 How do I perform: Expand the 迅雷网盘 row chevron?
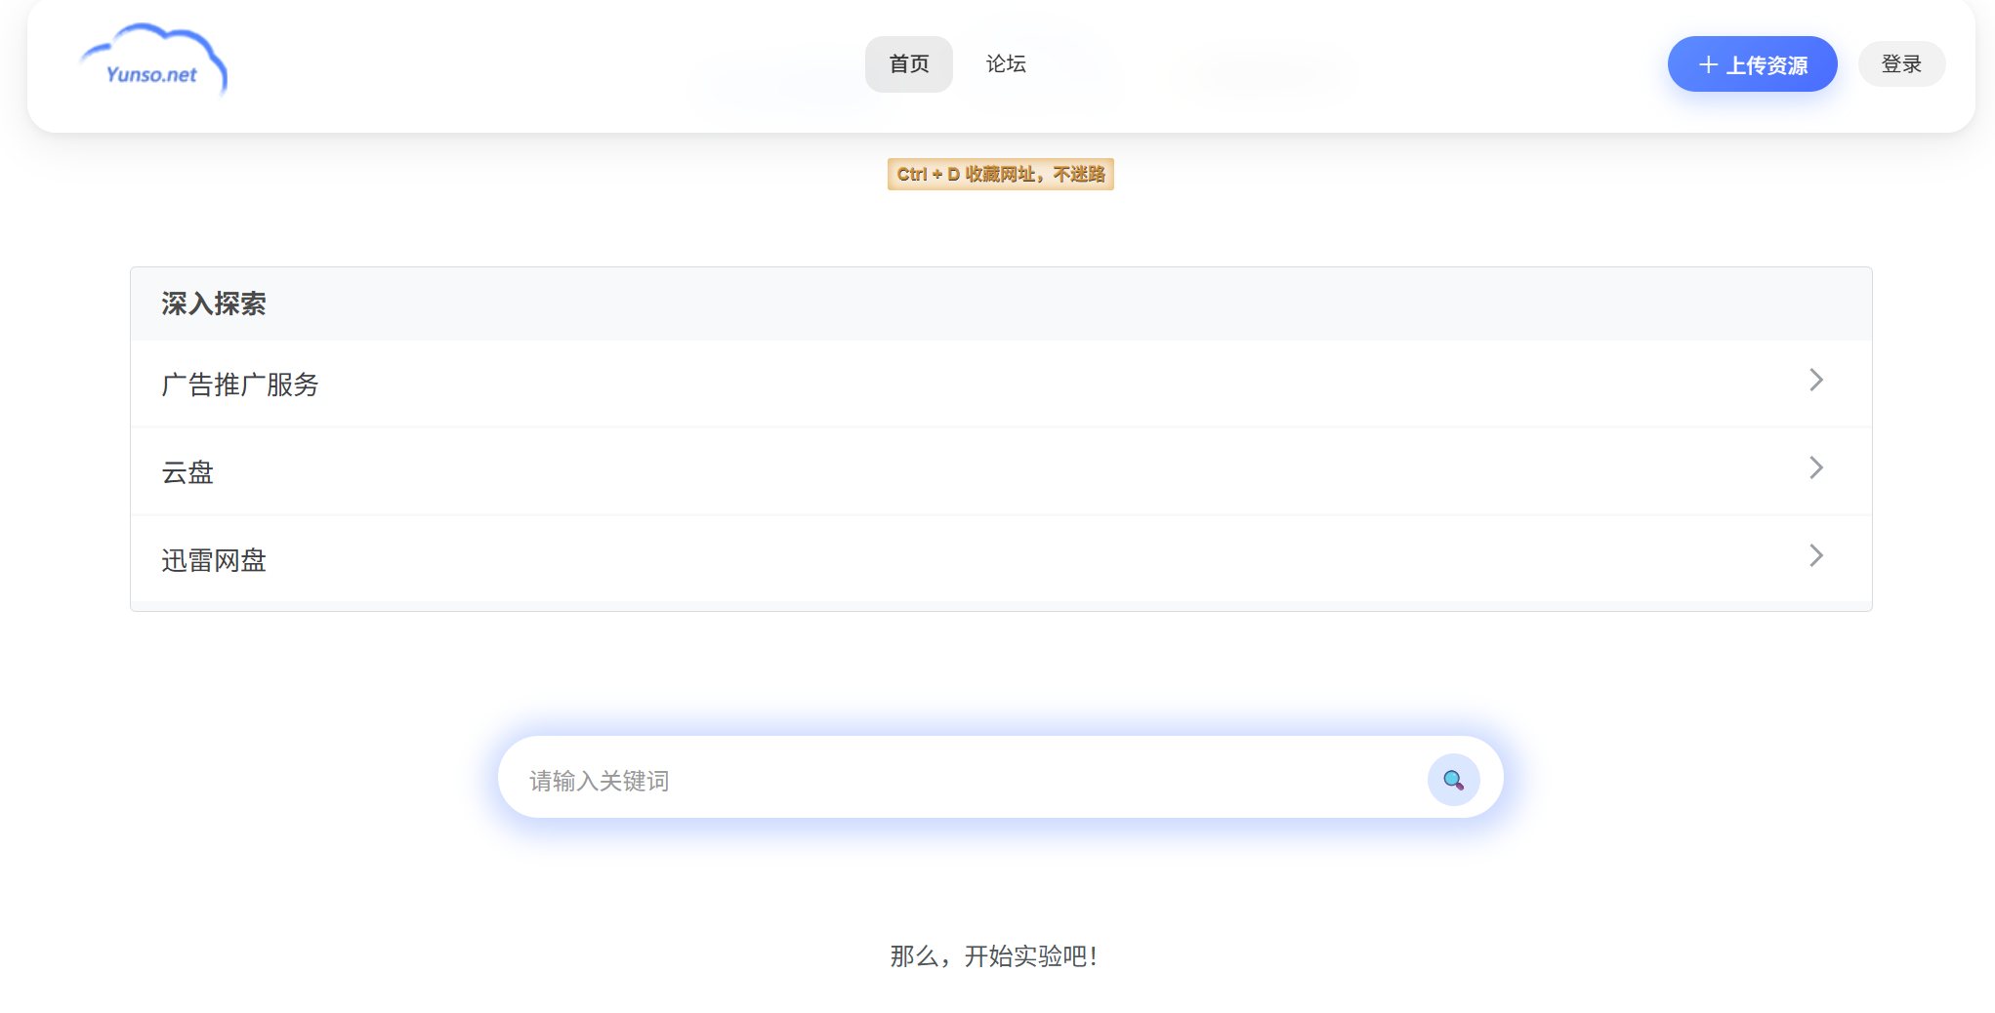pyautogui.click(x=1815, y=556)
